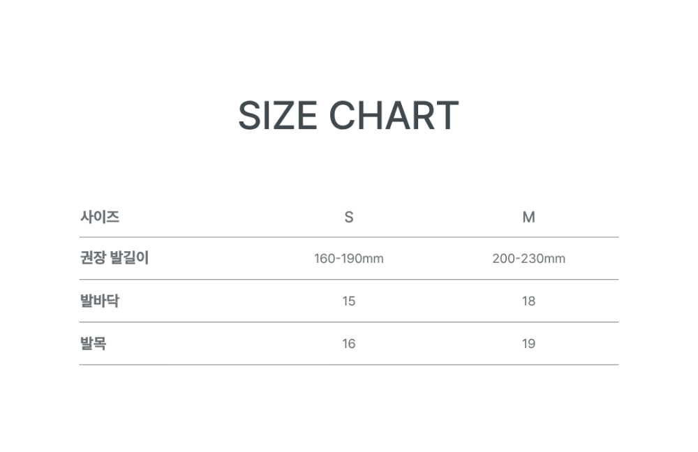The height and width of the screenshot is (452, 698).
Task: Click the M size column header
Action: (x=528, y=217)
